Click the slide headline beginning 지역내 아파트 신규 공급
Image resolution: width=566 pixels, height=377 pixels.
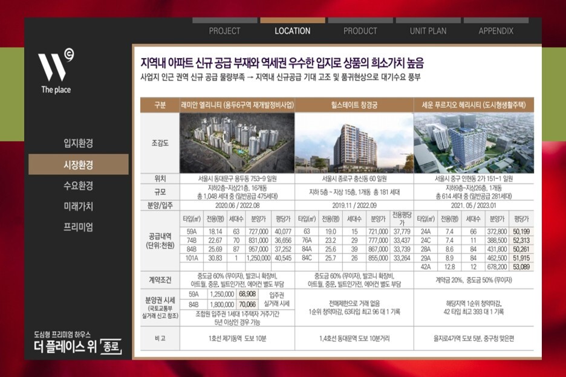[x=282, y=63]
